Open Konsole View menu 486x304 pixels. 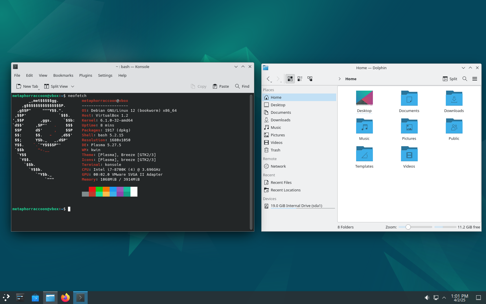click(43, 75)
